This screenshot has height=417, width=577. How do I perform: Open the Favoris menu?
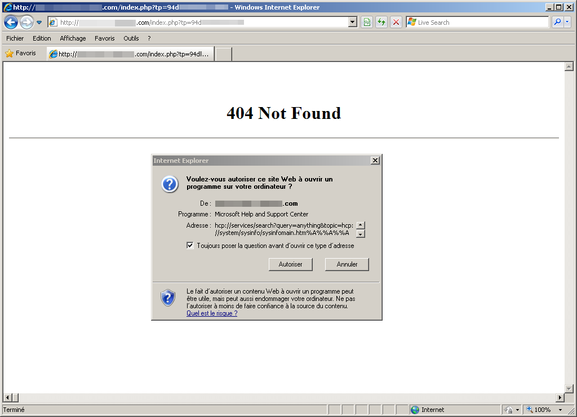pos(104,38)
